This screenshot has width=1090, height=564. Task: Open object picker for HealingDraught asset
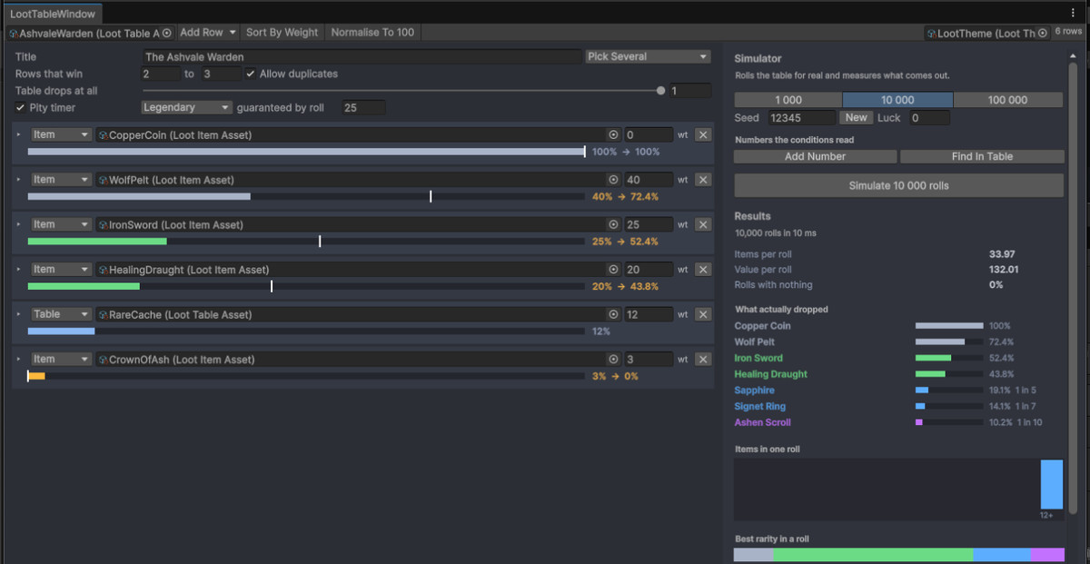click(613, 270)
